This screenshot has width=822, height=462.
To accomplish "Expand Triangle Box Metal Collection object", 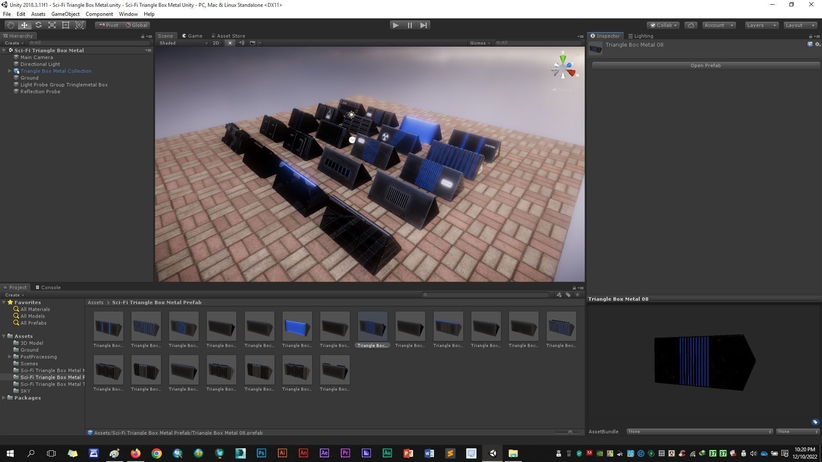I will (x=9, y=71).
